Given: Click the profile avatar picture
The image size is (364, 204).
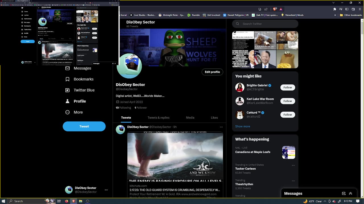Looking at the screenshot, I should [129, 66].
